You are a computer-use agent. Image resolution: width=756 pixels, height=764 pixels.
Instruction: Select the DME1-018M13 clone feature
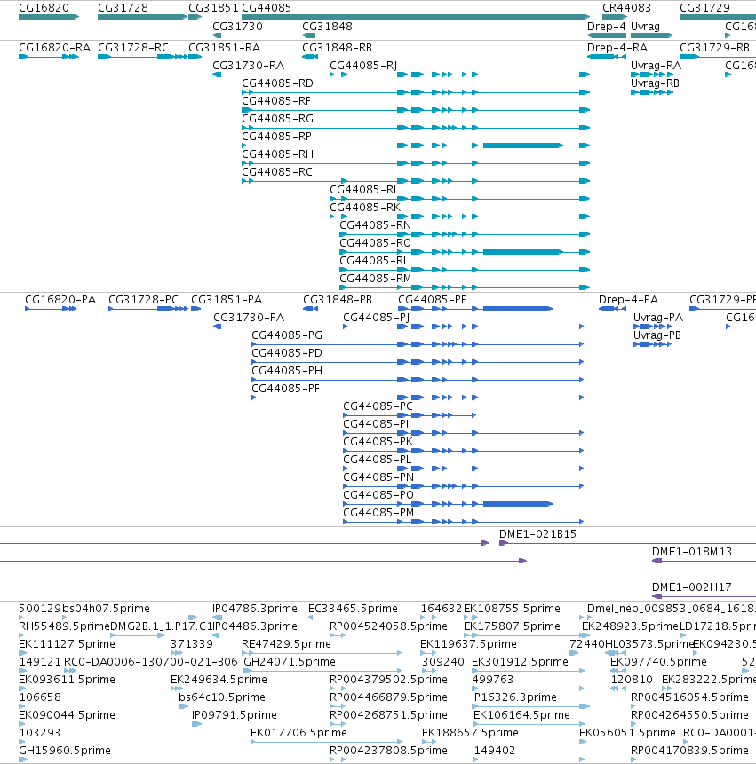704,561
